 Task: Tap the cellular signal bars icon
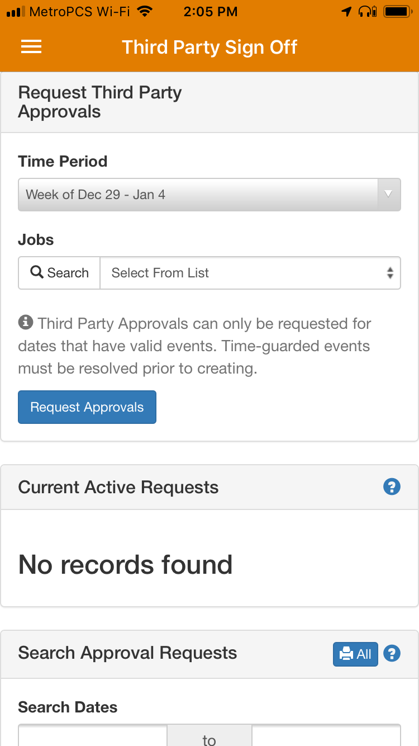point(16,12)
